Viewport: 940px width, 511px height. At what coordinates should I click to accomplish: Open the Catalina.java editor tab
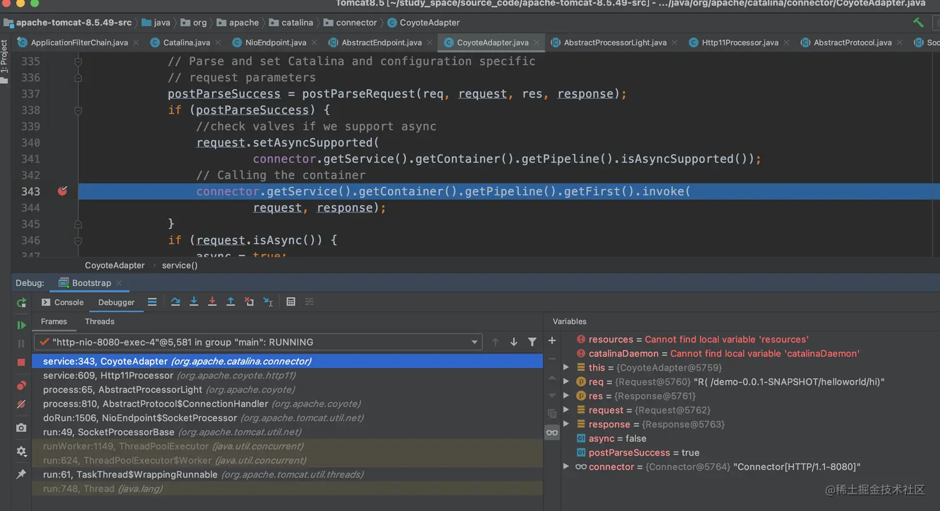click(186, 42)
